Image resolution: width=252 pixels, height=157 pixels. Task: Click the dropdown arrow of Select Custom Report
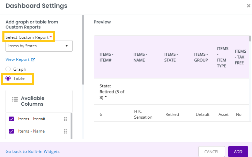[67, 46]
